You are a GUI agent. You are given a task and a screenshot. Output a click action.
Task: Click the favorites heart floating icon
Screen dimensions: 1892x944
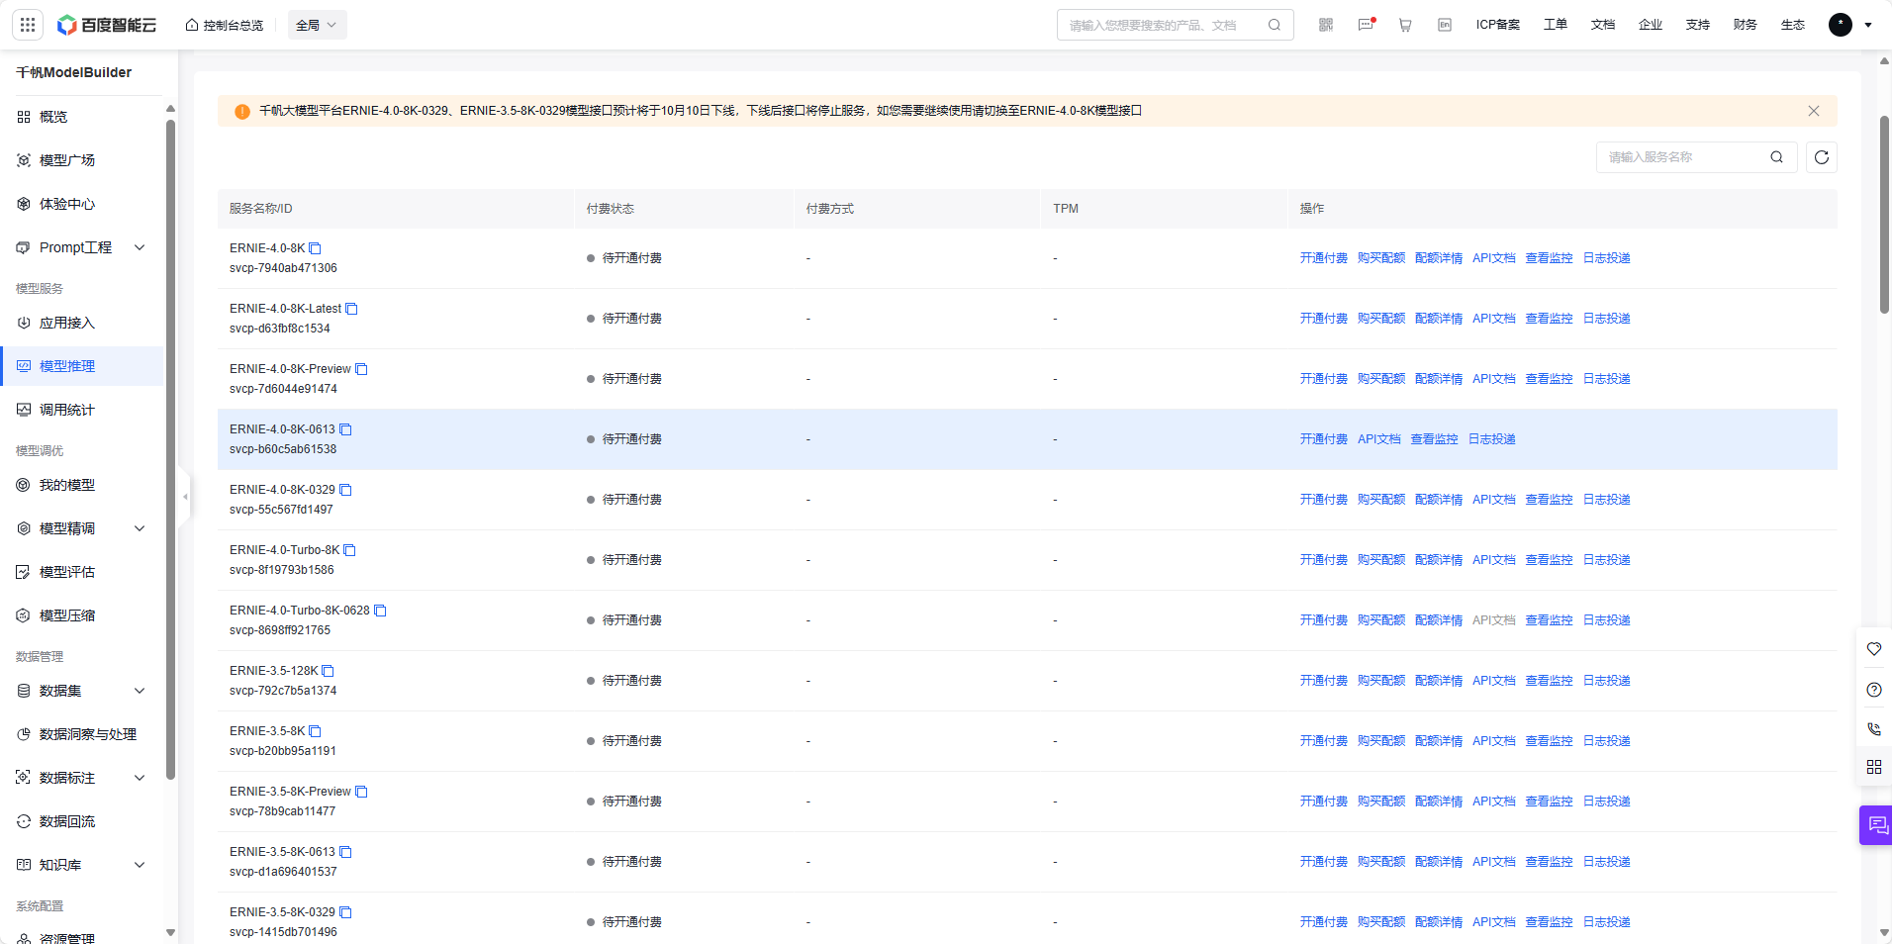tap(1874, 649)
